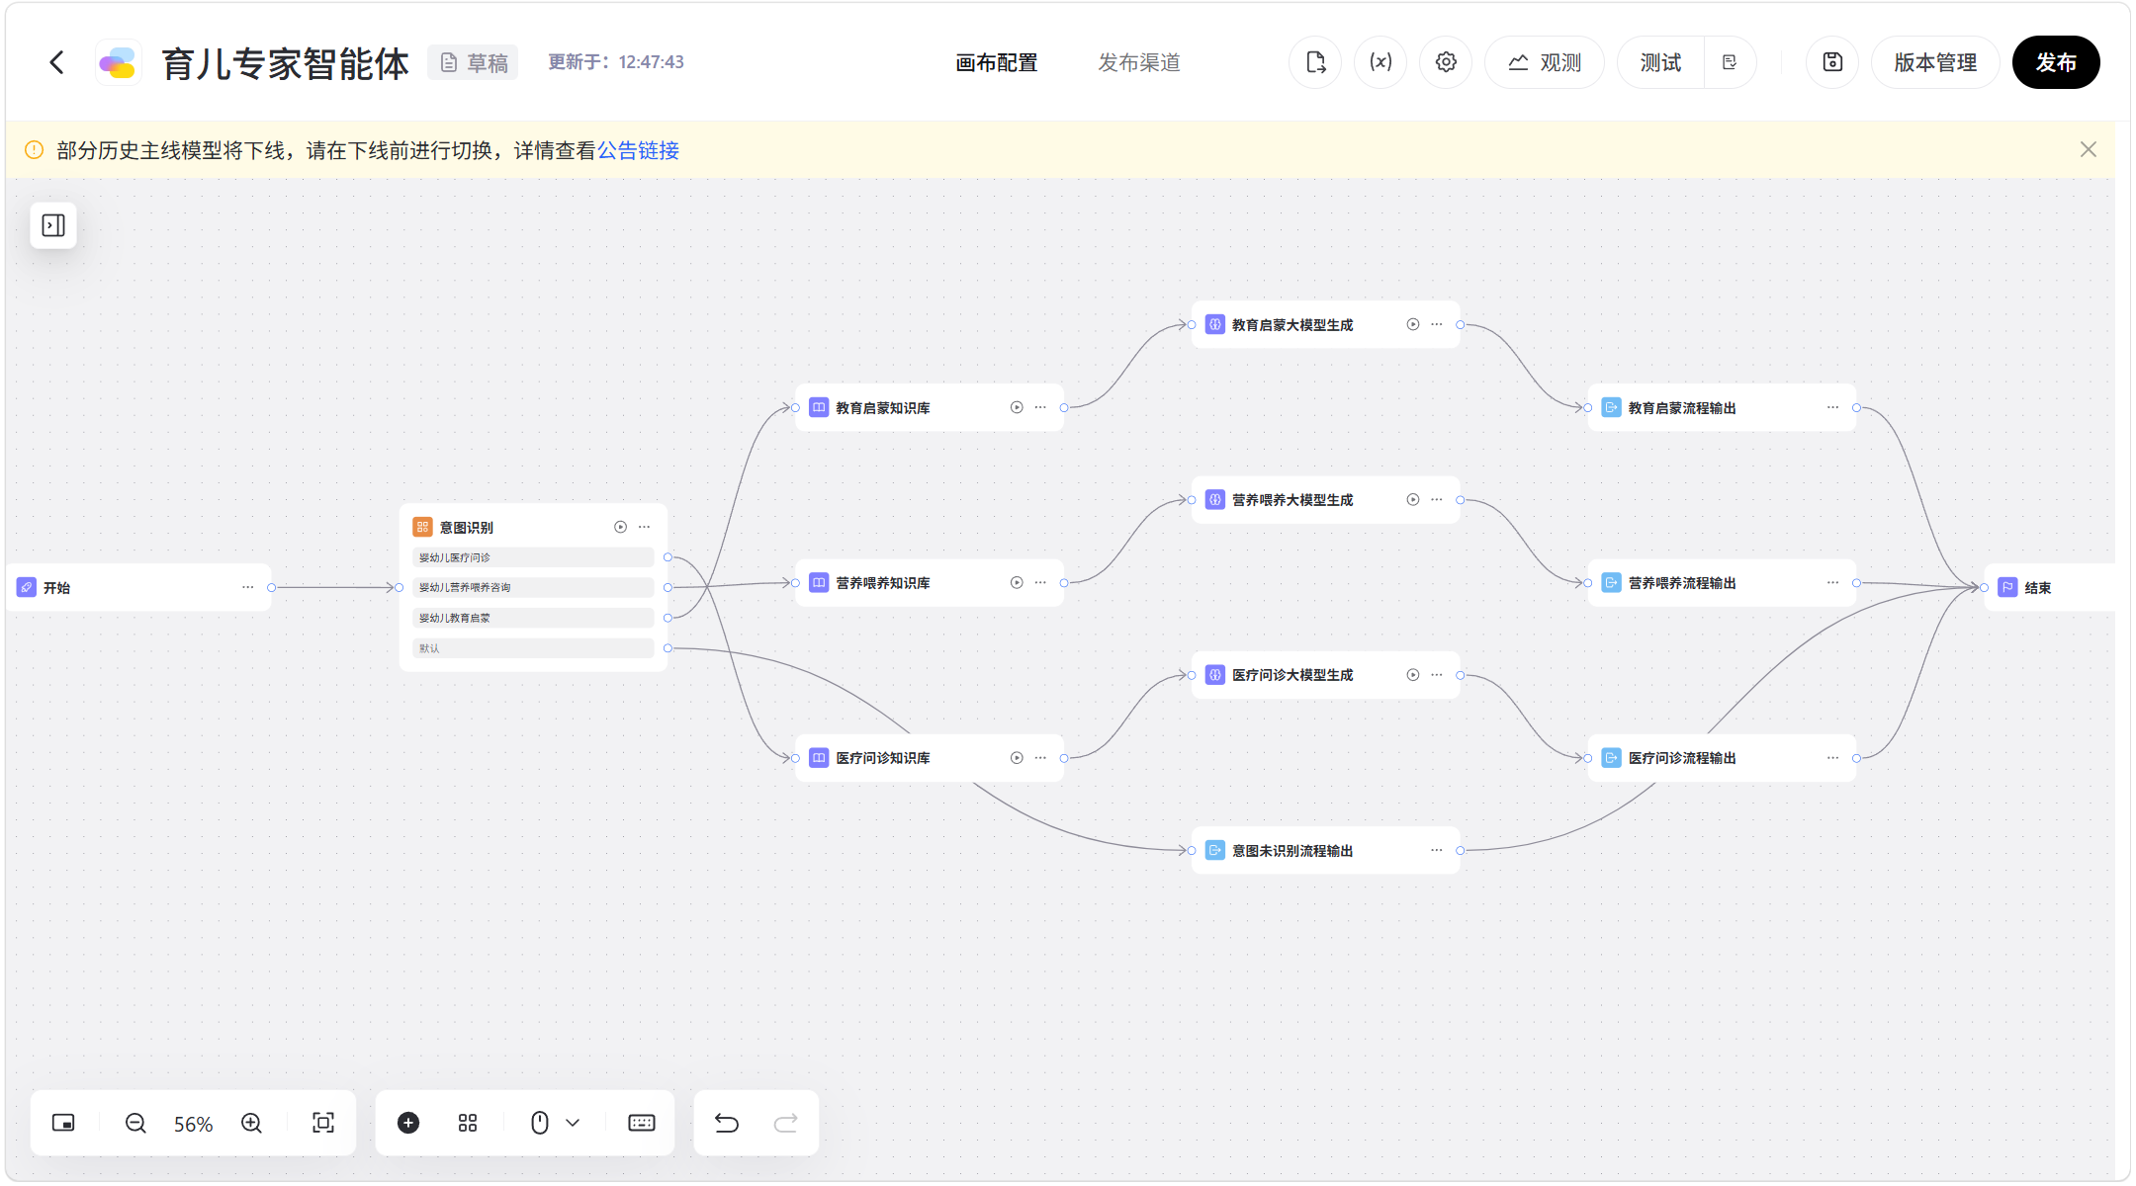Select the 婴幼儿医疗问诊 intent row

533,557
